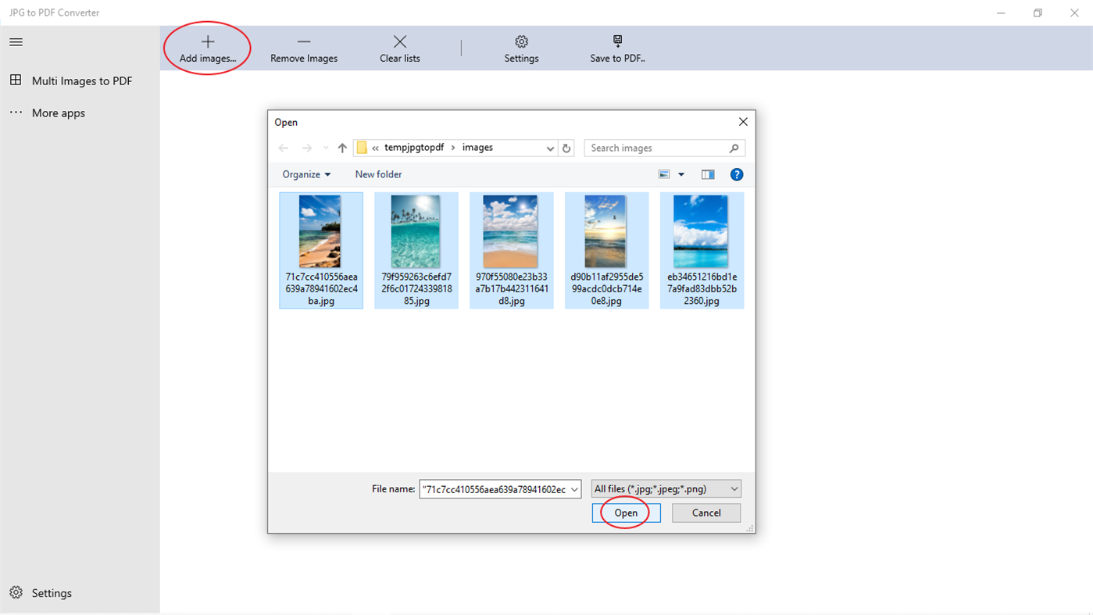Select the Remove Images tool
Screen dimensions: 1093x615
(303, 48)
